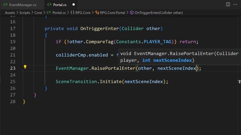Click colliderCmp.enabled on line 21
This screenshot has height=135, width=241.
click(82, 55)
